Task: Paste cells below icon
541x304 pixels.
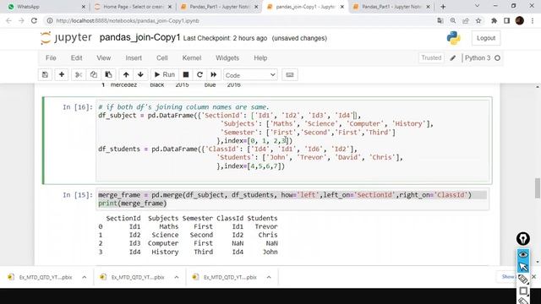Action: pyautogui.click(x=108, y=75)
